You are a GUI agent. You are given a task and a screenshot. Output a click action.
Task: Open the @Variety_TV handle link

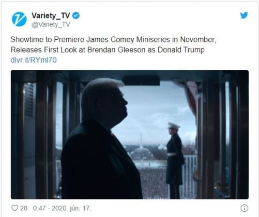(51, 24)
